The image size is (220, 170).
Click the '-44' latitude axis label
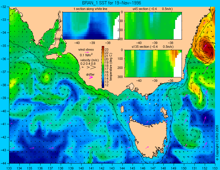(x=3, y=163)
